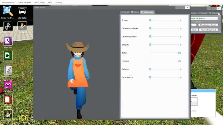
Task: Open the pink PAC Editor icon
Action: pos(8,85)
